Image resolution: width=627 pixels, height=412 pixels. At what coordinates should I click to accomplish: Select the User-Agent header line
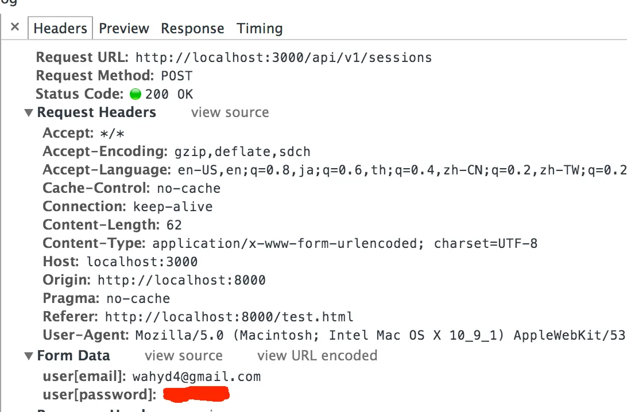335,335
